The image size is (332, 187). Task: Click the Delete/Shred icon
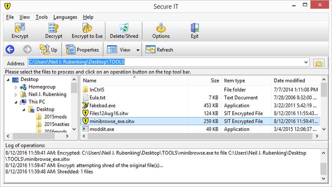pyautogui.click(x=124, y=28)
